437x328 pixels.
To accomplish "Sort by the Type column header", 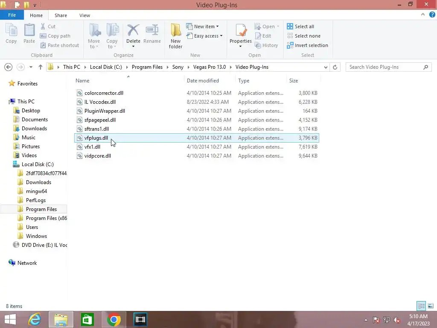I will point(261,81).
